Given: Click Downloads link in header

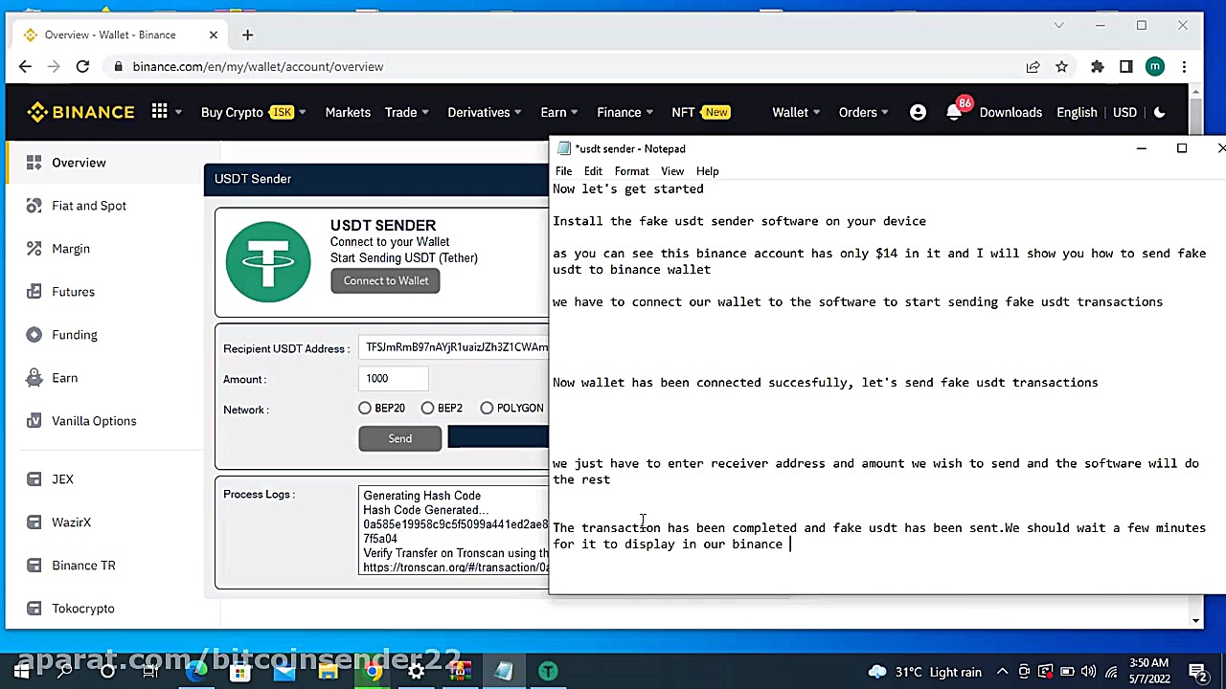Looking at the screenshot, I should (1010, 112).
